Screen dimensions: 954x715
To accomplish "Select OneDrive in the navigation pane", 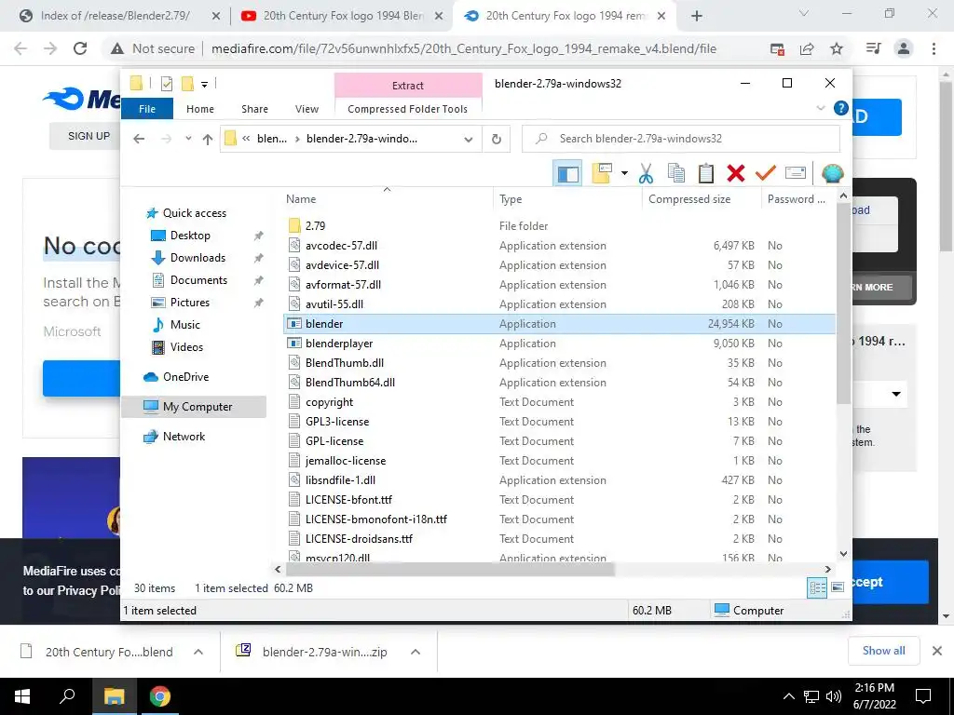I will tap(185, 377).
